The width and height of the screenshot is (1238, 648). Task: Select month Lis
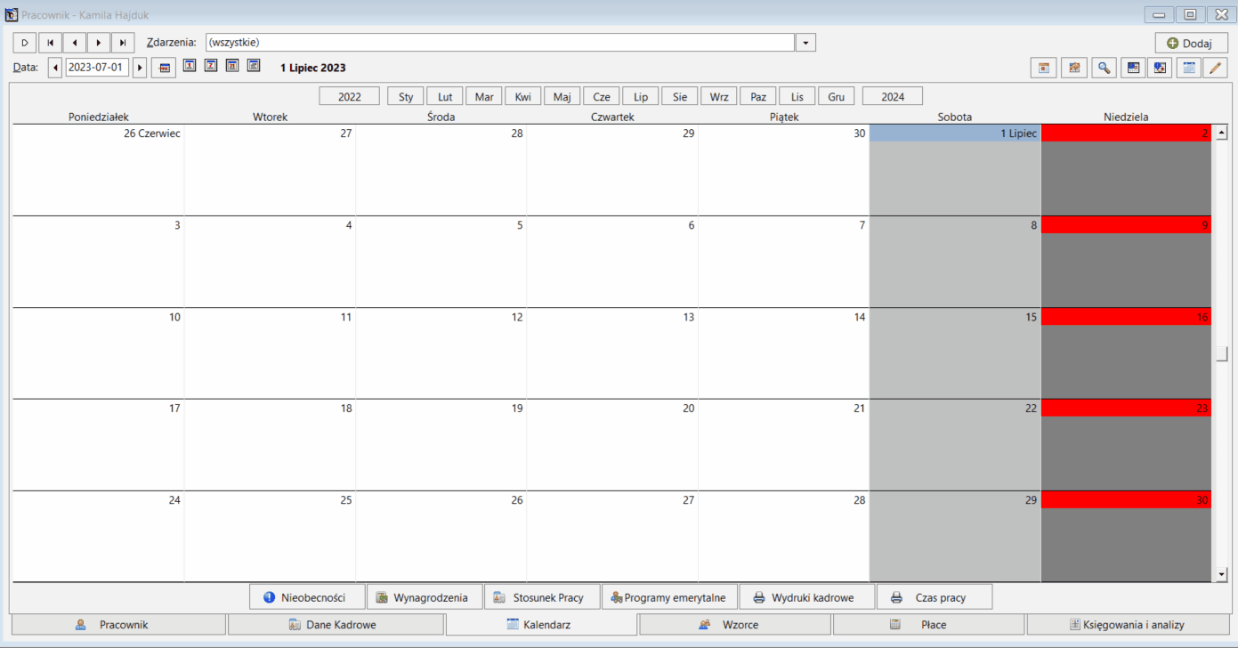[x=797, y=97]
